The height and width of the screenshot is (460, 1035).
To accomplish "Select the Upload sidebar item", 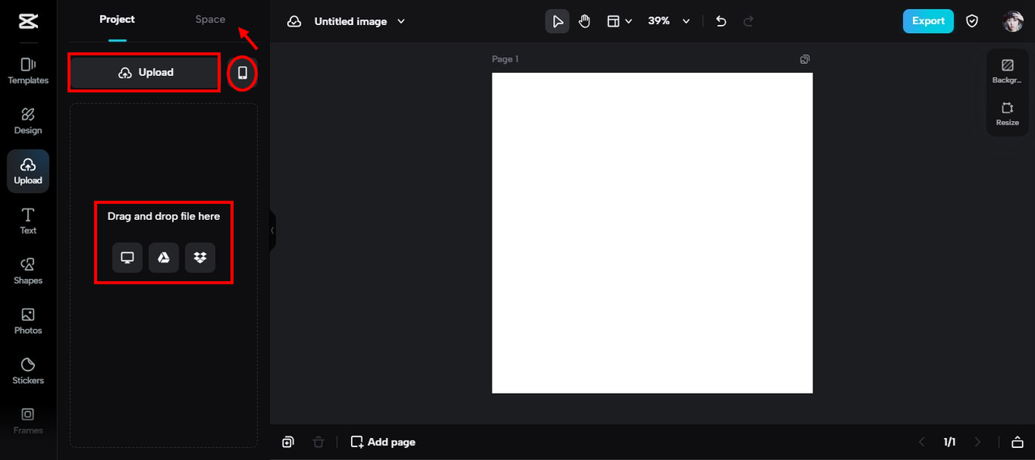I will coord(28,171).
